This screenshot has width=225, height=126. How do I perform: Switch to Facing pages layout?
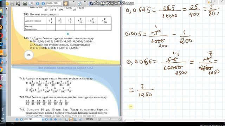coord(76,119)
